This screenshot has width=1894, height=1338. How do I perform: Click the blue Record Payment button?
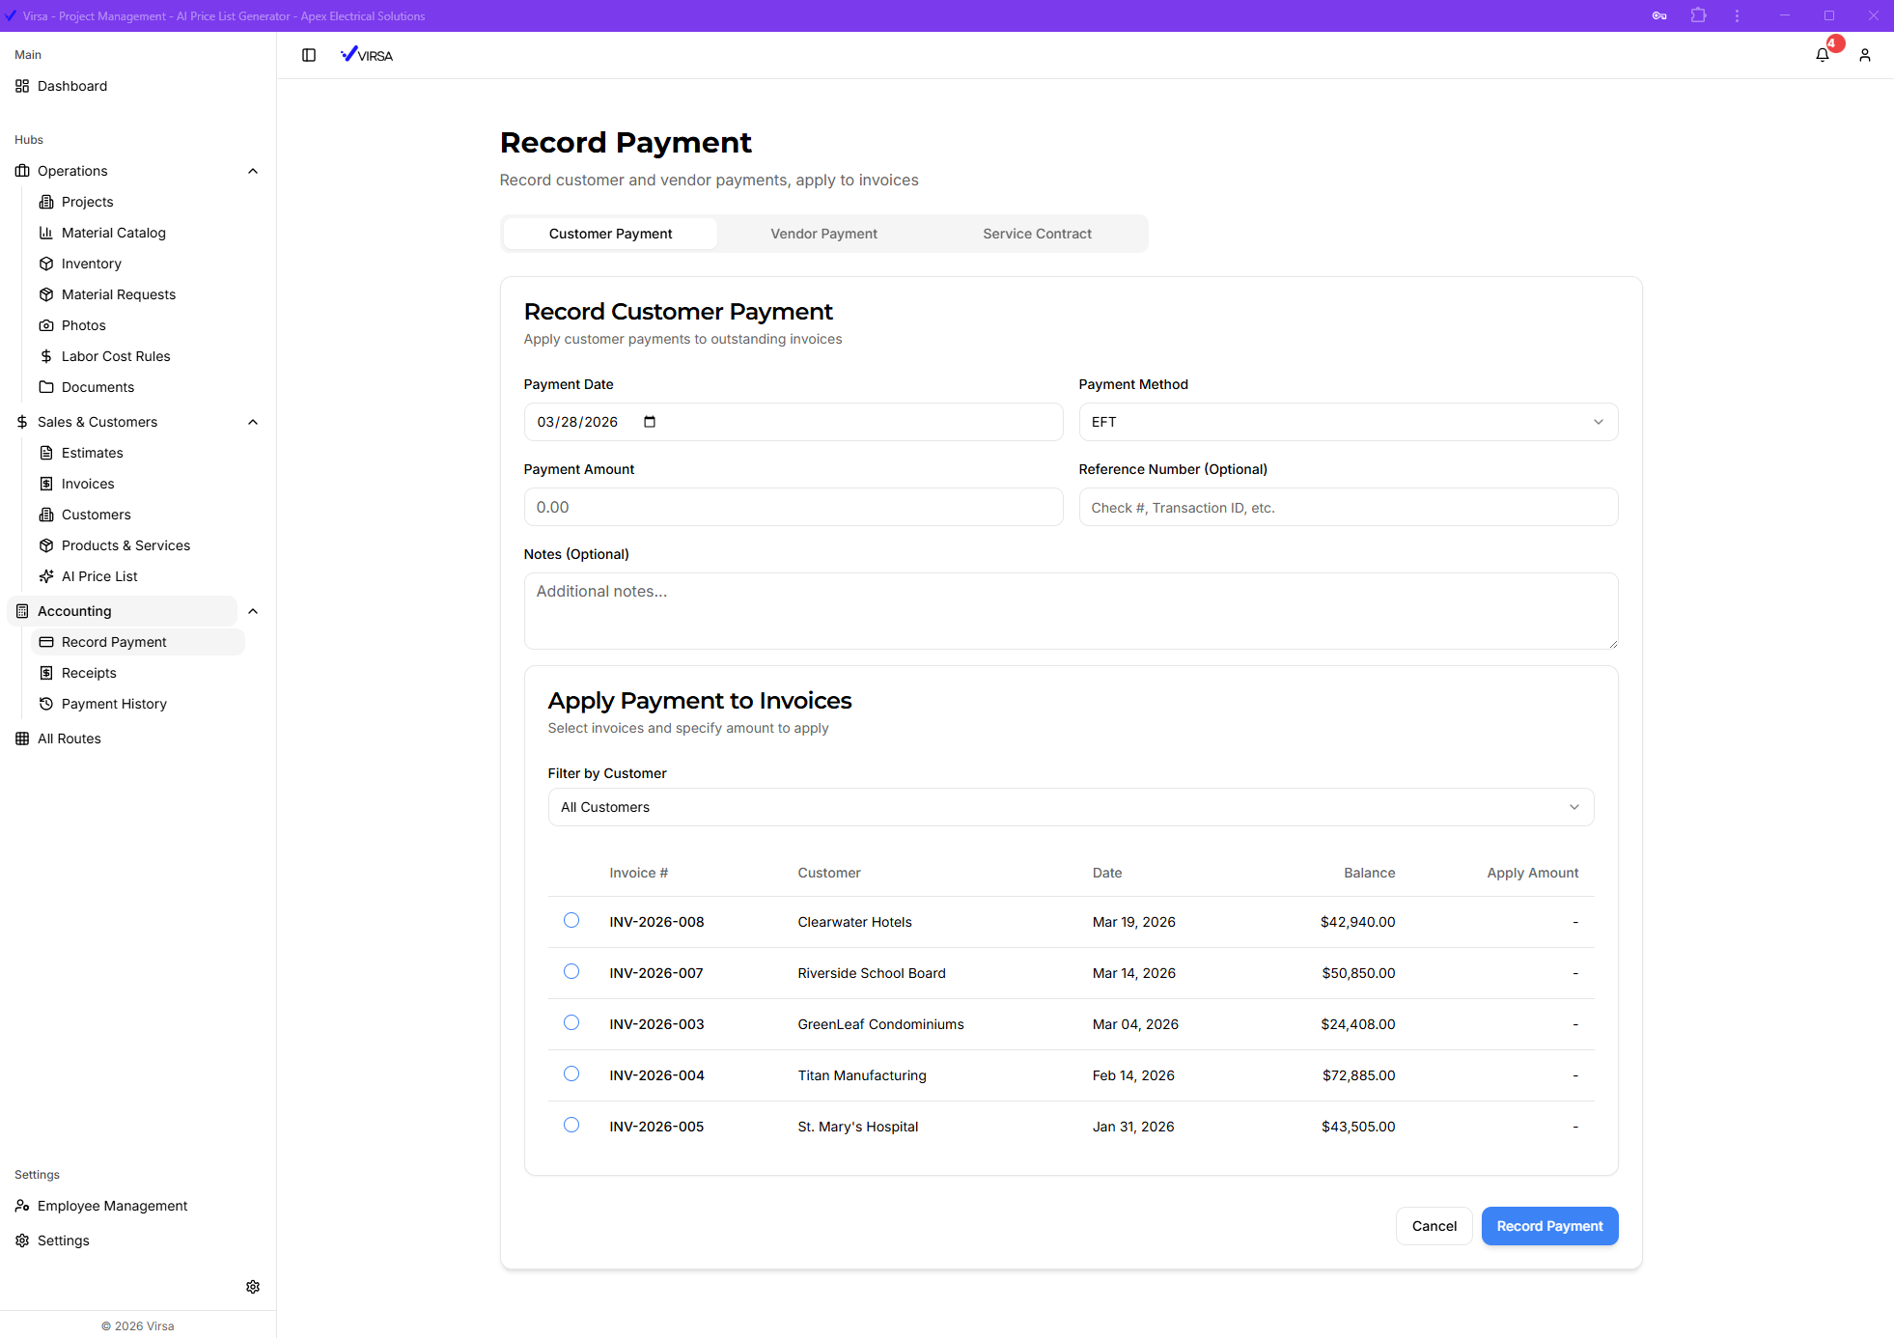(x=1549, y=1226)
